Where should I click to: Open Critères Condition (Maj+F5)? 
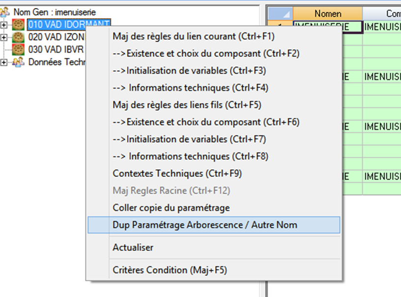coord(170,270)
